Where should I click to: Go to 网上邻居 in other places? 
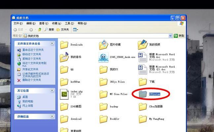coord(28,106)
